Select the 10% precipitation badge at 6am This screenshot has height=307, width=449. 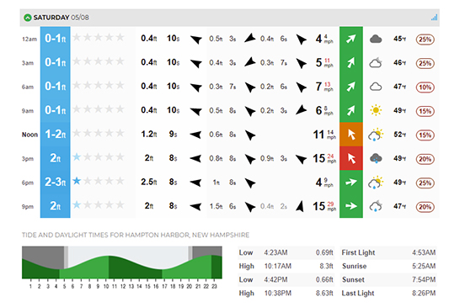425,87
